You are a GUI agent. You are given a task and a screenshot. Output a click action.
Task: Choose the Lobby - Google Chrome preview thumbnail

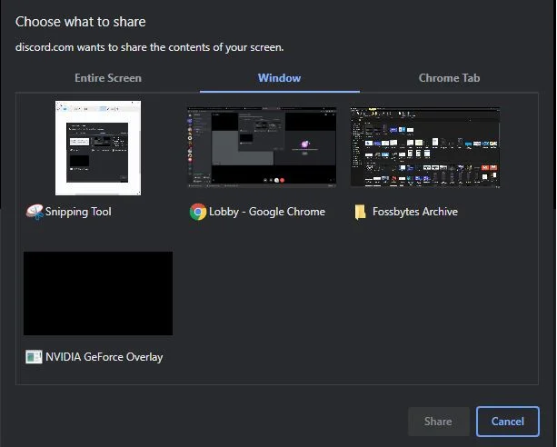click(x=262, y=147)
